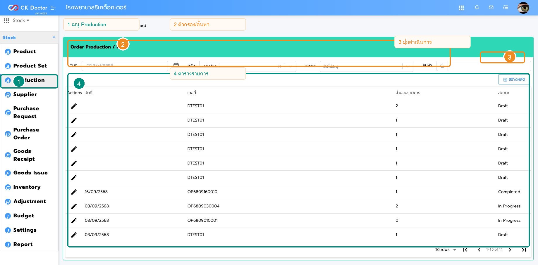Open Purchase Order in the sidebar
The image size is (538, 265).
(x=26, y=134)
